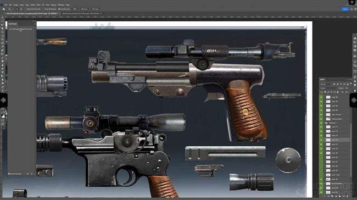Go to previous image with left arrow
The image size is (357, 200).
pos(3,100)
